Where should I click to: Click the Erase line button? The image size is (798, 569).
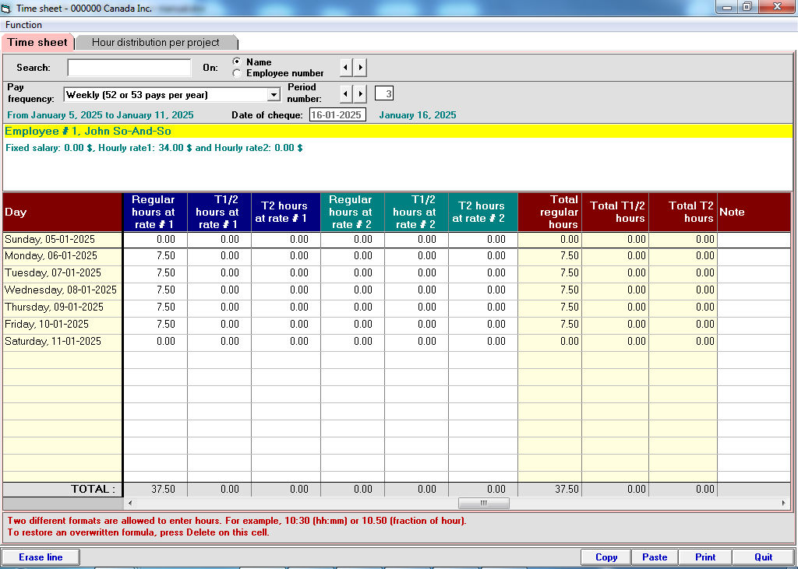[x=41, y=557]
